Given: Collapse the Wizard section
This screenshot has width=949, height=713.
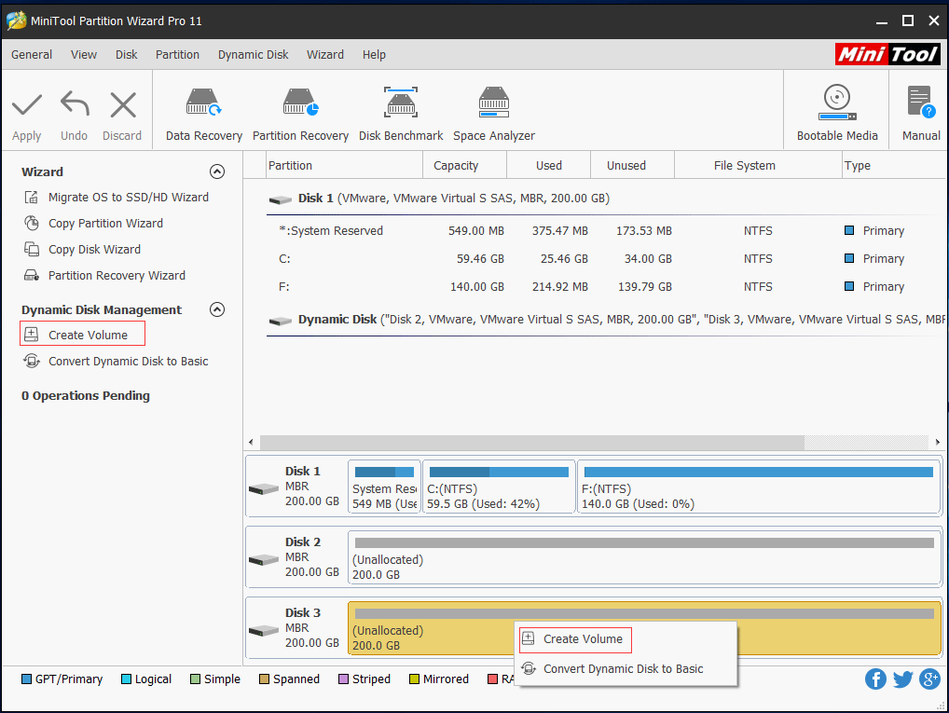Looking at the screenshot, I should coord(216,171).
